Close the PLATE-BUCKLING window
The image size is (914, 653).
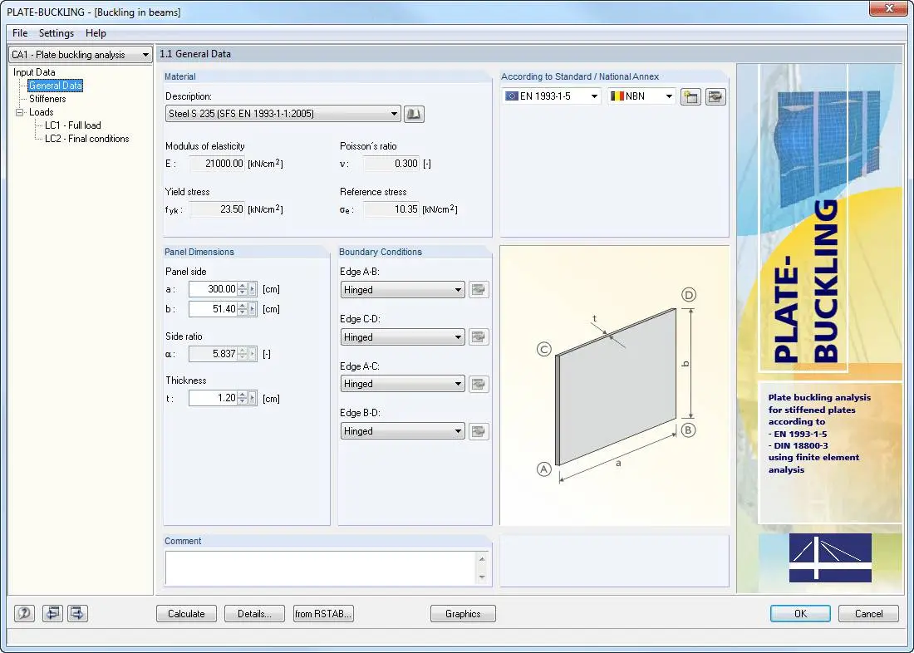[x=888, y=9]
